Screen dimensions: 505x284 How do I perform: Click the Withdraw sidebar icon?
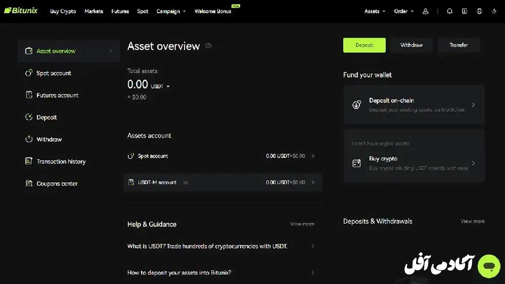pyautogui.click(x=28, y=139)
